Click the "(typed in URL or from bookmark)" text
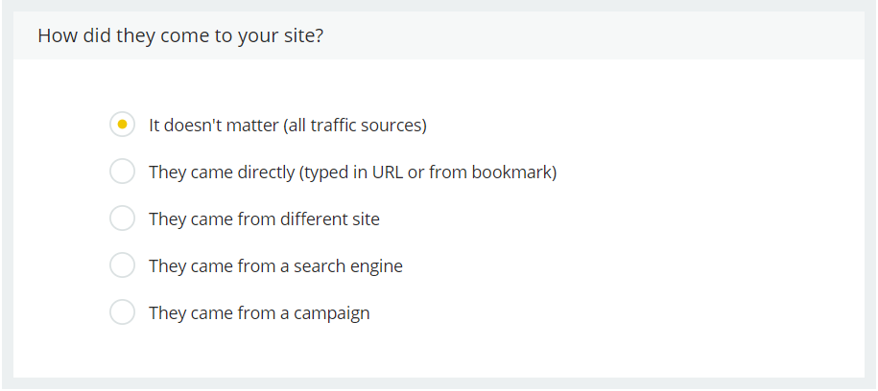The width and height of the screenshot is (878, 391). click(428, 172)
